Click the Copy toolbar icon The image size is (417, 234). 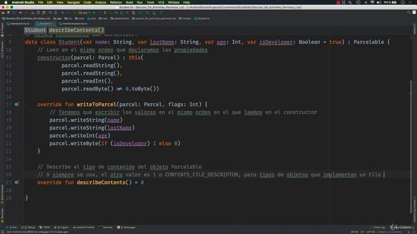38,12
